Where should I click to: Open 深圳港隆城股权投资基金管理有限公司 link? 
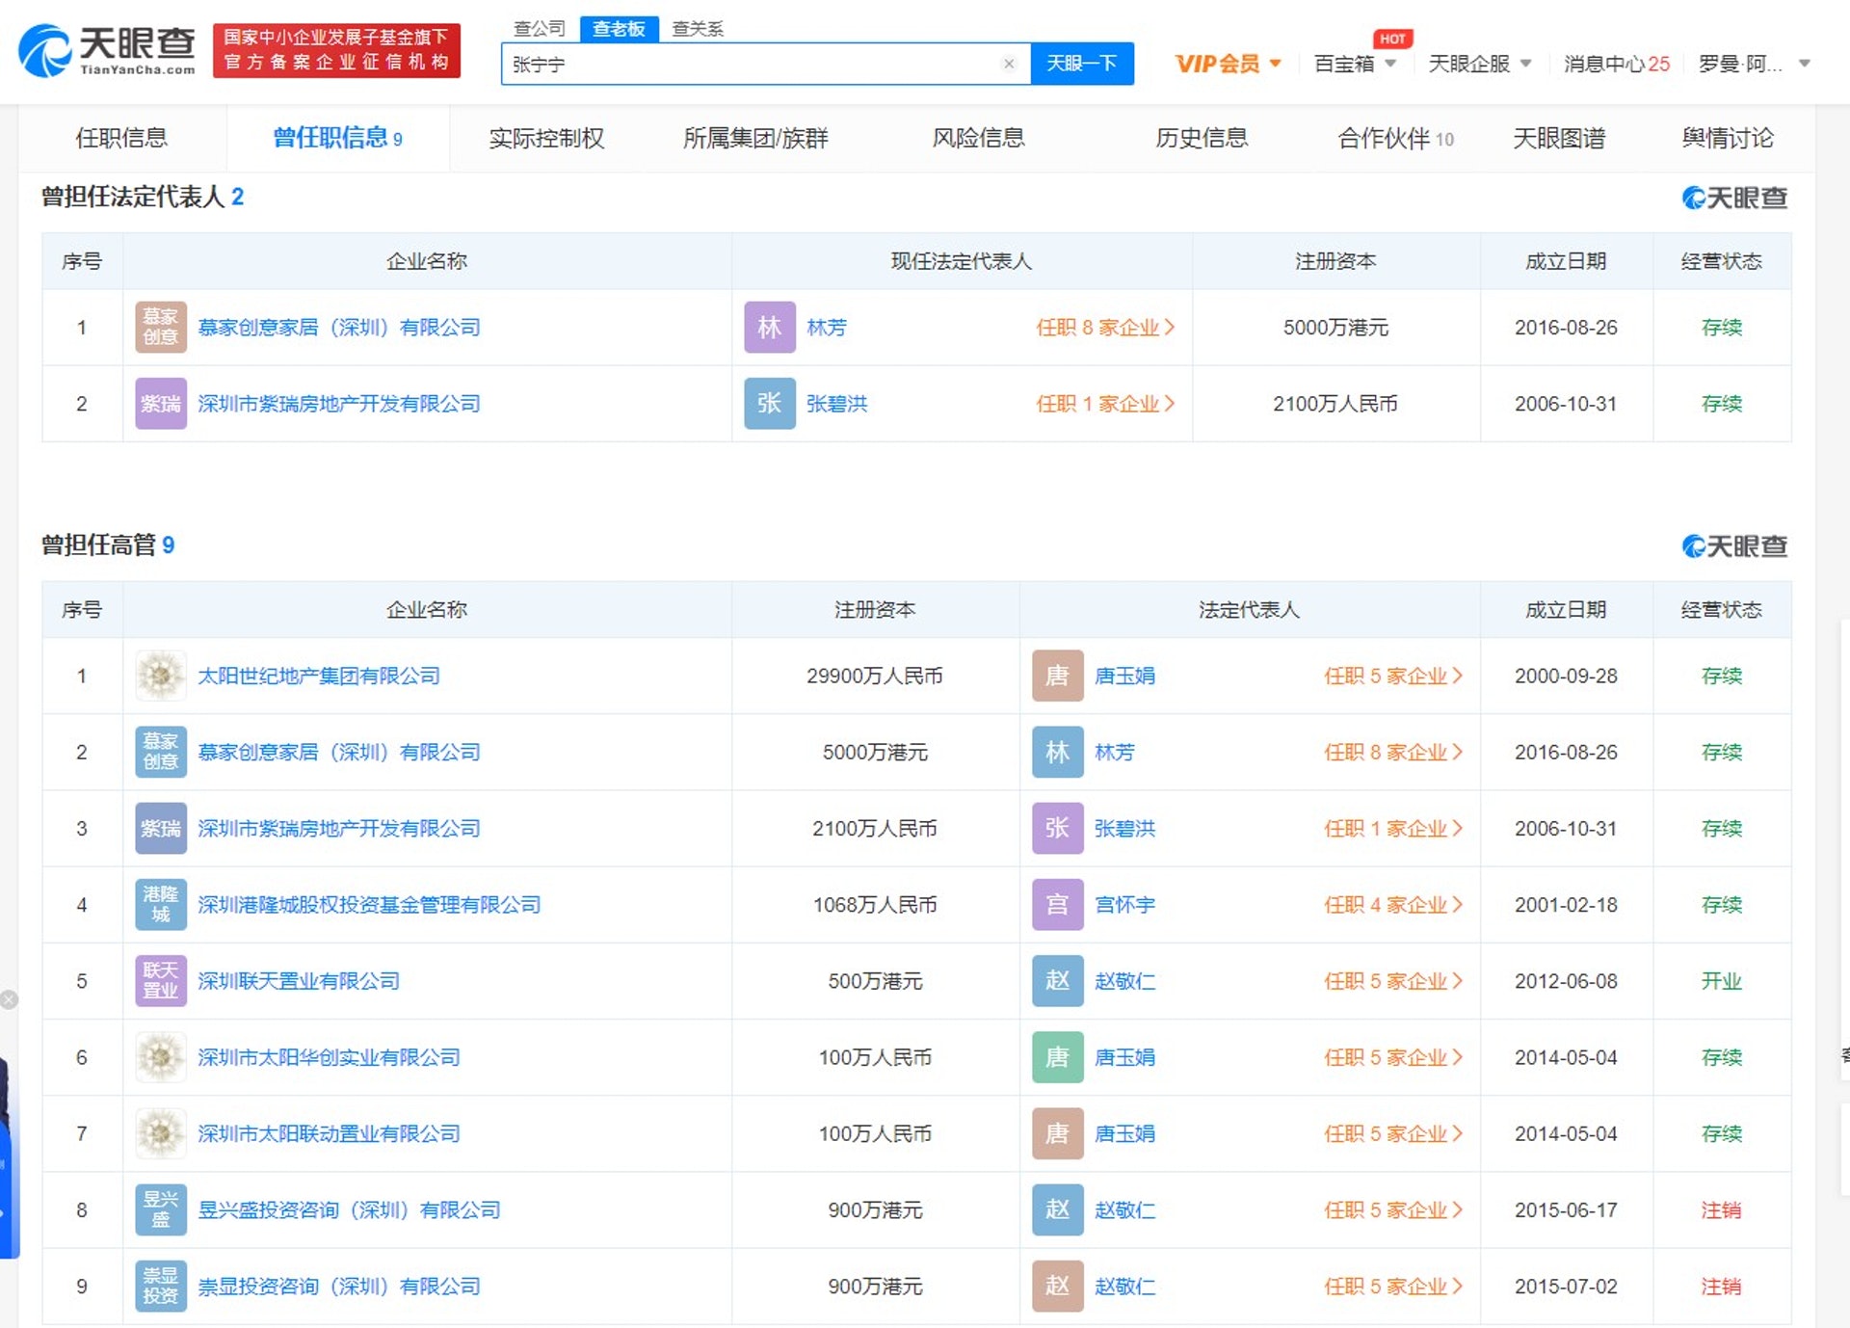(x=369, y=904)
